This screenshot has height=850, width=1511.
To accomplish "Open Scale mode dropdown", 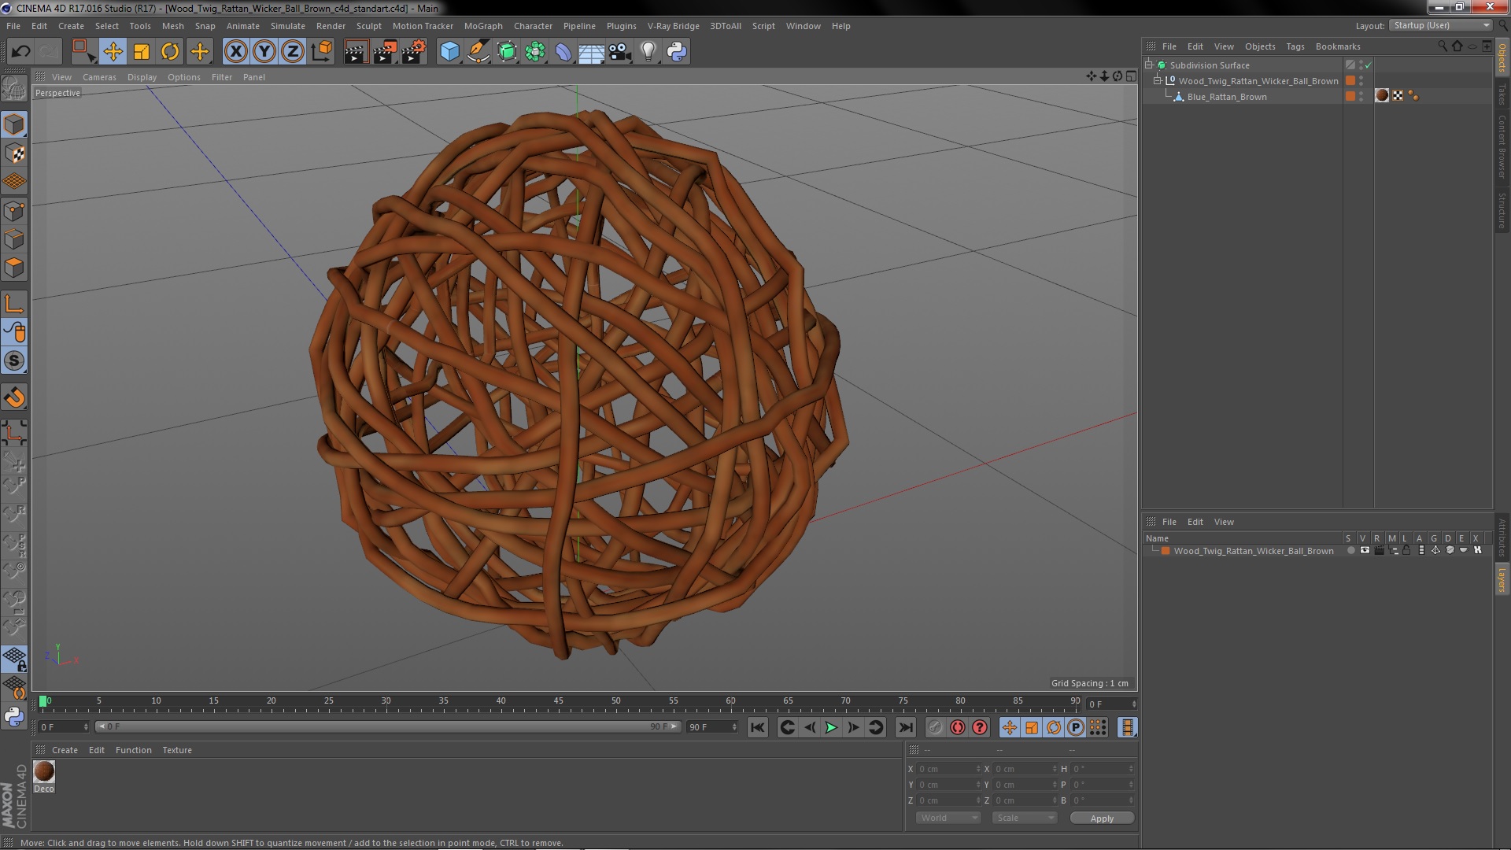I will pos(1024,819).
